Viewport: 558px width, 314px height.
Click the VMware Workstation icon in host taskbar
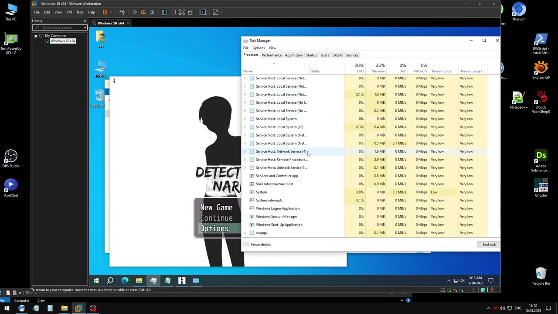click(x=78, y=308)
